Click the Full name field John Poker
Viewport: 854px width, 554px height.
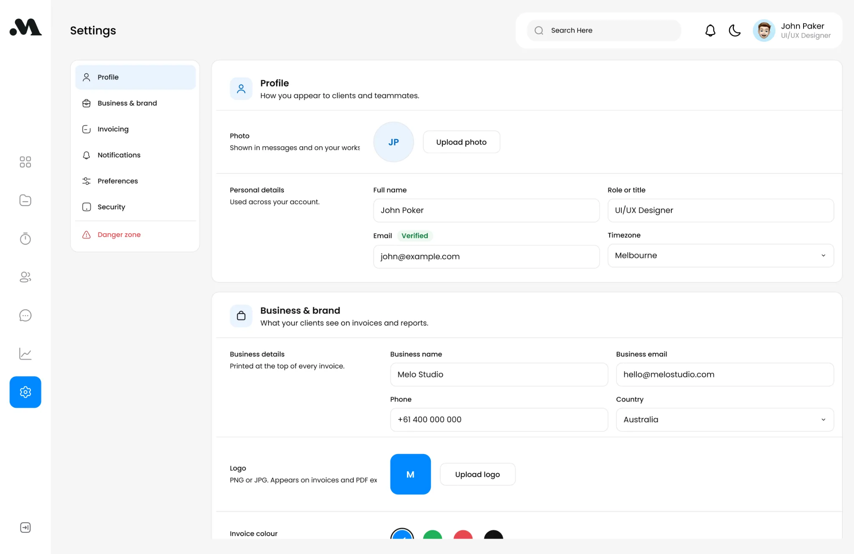click(x=486, y=210)
